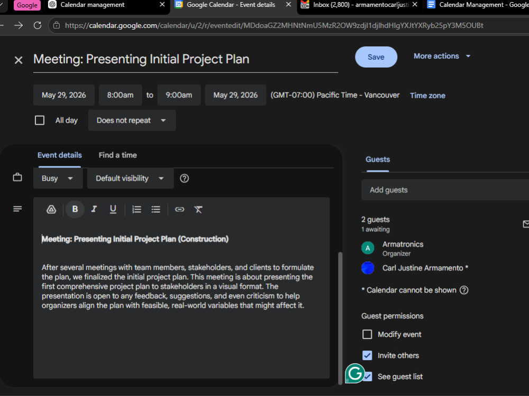Select the Guests tab
529x396 pixels.
[378, 159]
